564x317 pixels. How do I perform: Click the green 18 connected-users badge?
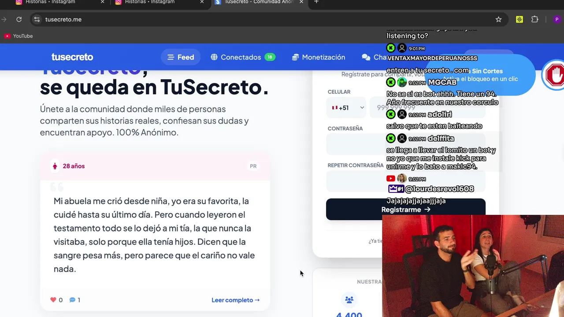coord(270,57)
